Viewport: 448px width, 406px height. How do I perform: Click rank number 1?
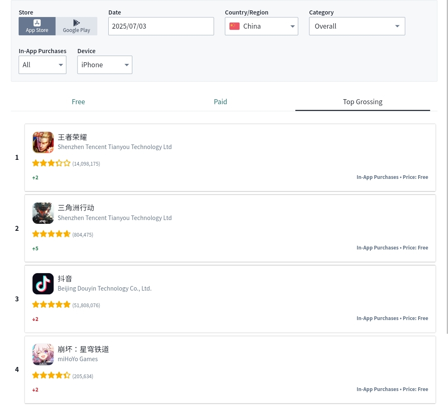[17, 157]
